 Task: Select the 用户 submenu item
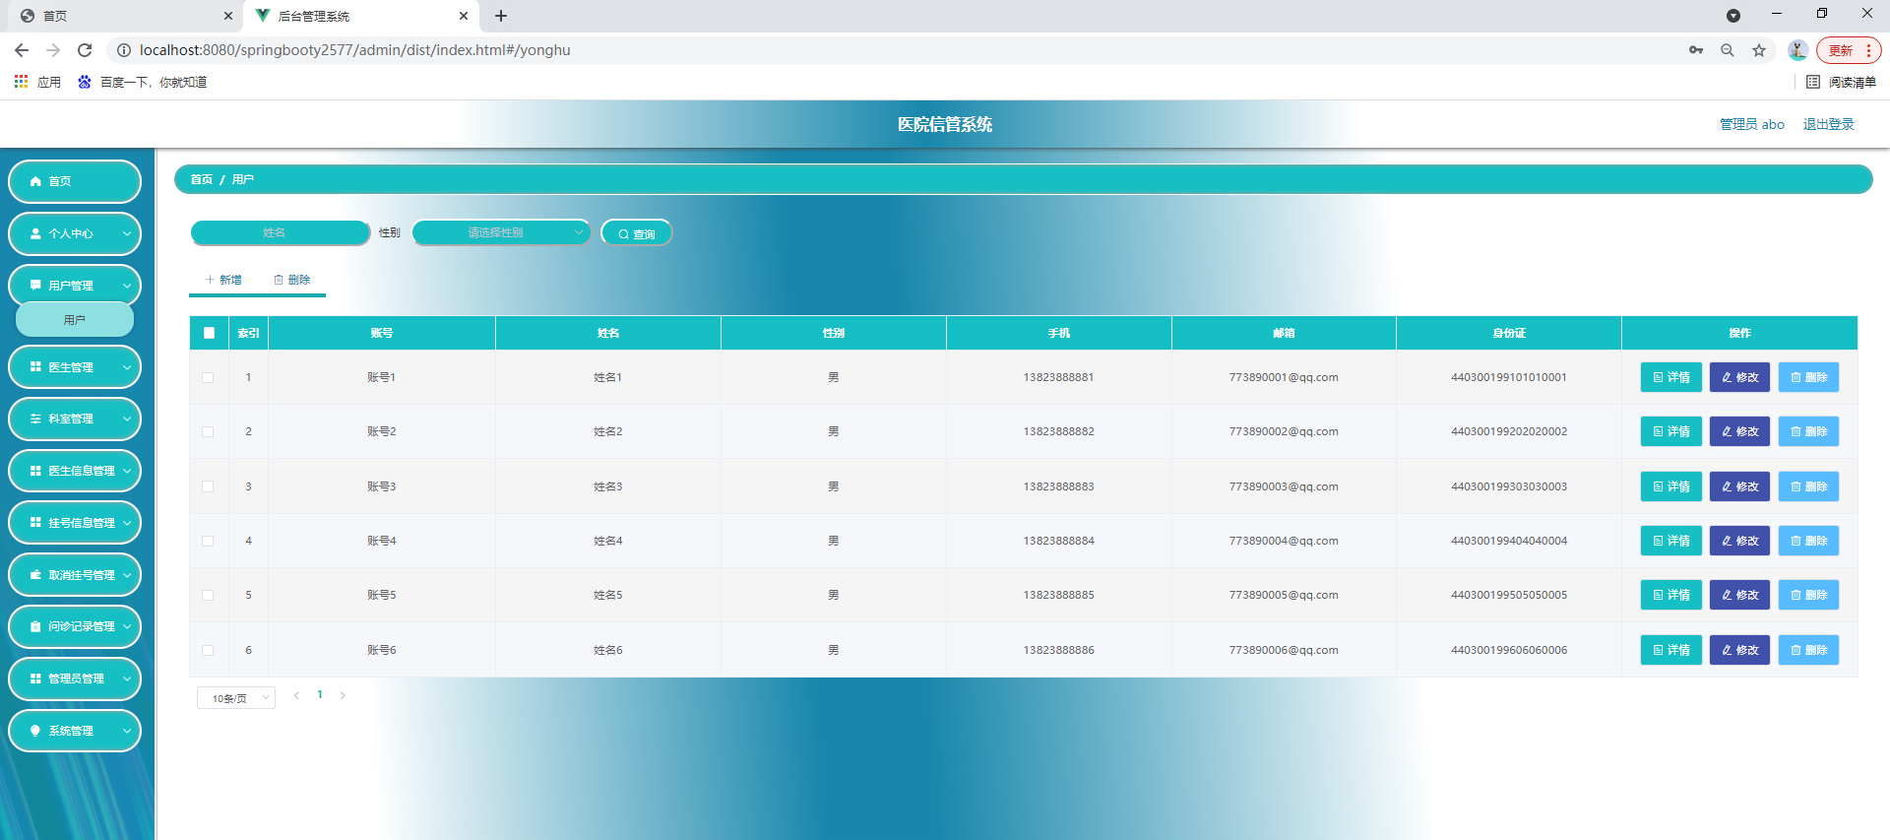[75, 319]
